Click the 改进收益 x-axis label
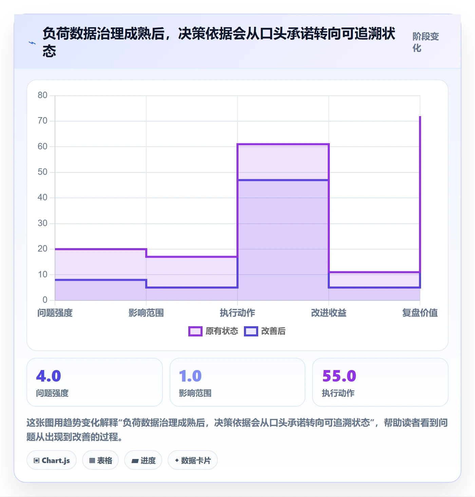Screen dimensions: 475x497 [329, 313]
